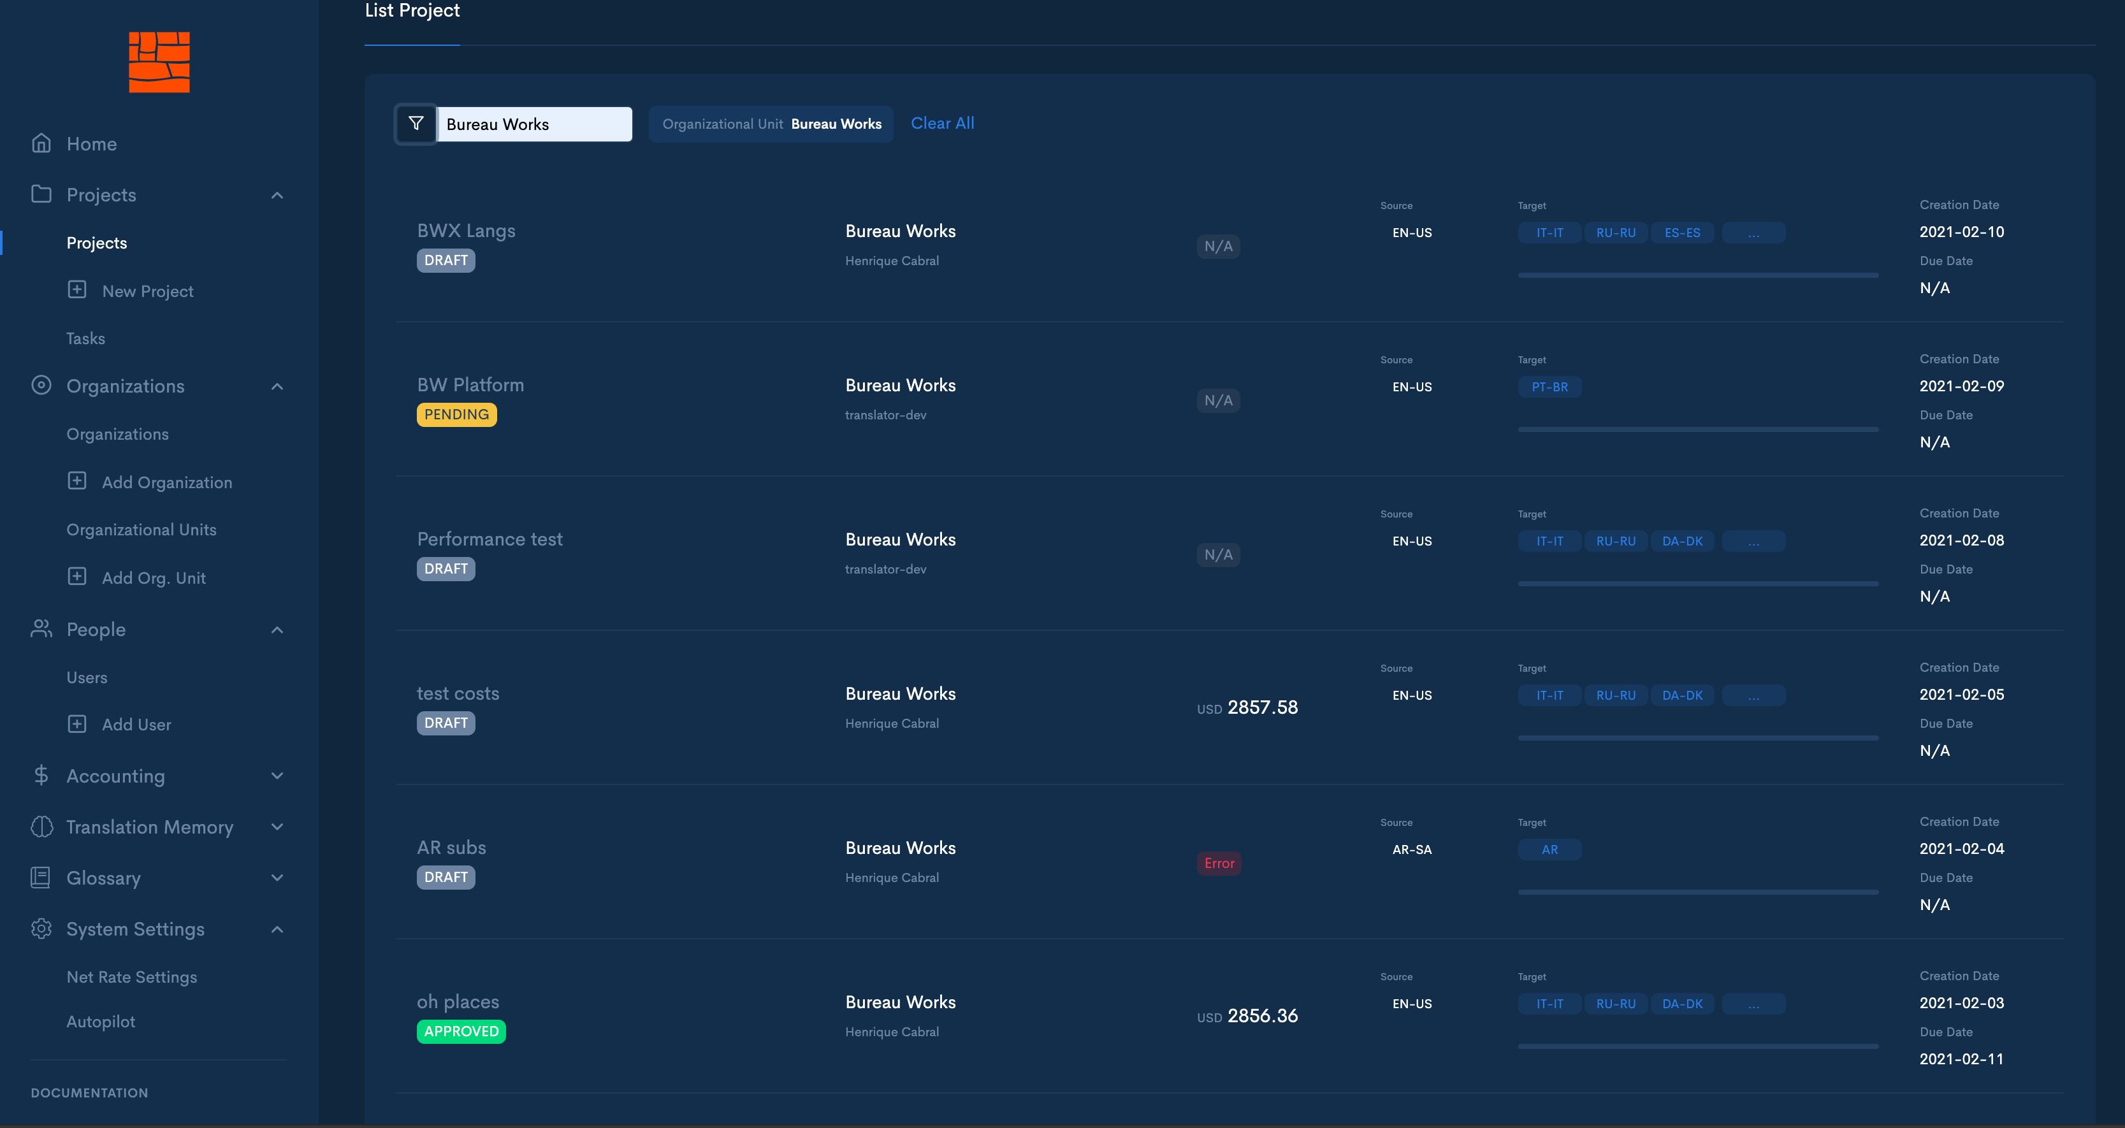2125x1128 pixels.
Task: Click the People icon in the sidebar
Action: tap(41, 628)
